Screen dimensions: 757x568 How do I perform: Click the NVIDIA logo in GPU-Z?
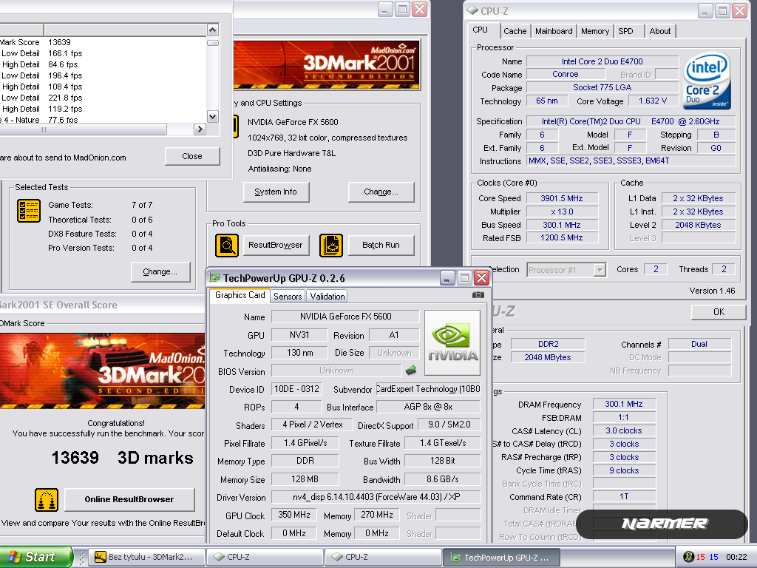pos(452,342)
